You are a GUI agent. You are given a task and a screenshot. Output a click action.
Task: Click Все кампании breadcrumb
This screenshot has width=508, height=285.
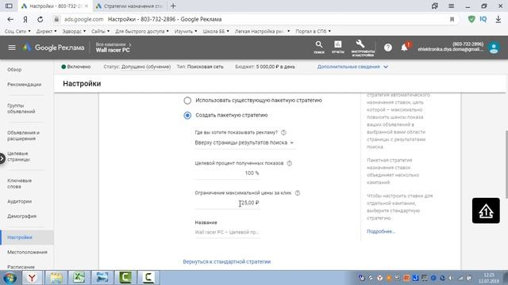[110, 44]
